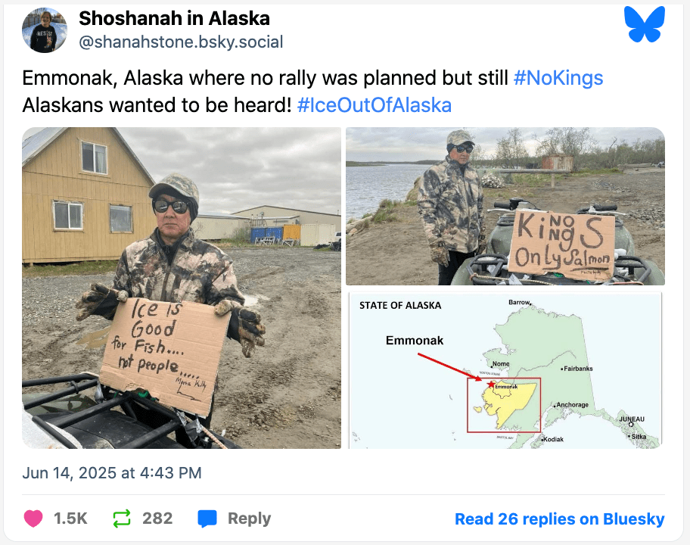Click the 1.5K like count
The image size is (690, 545).
70,519
